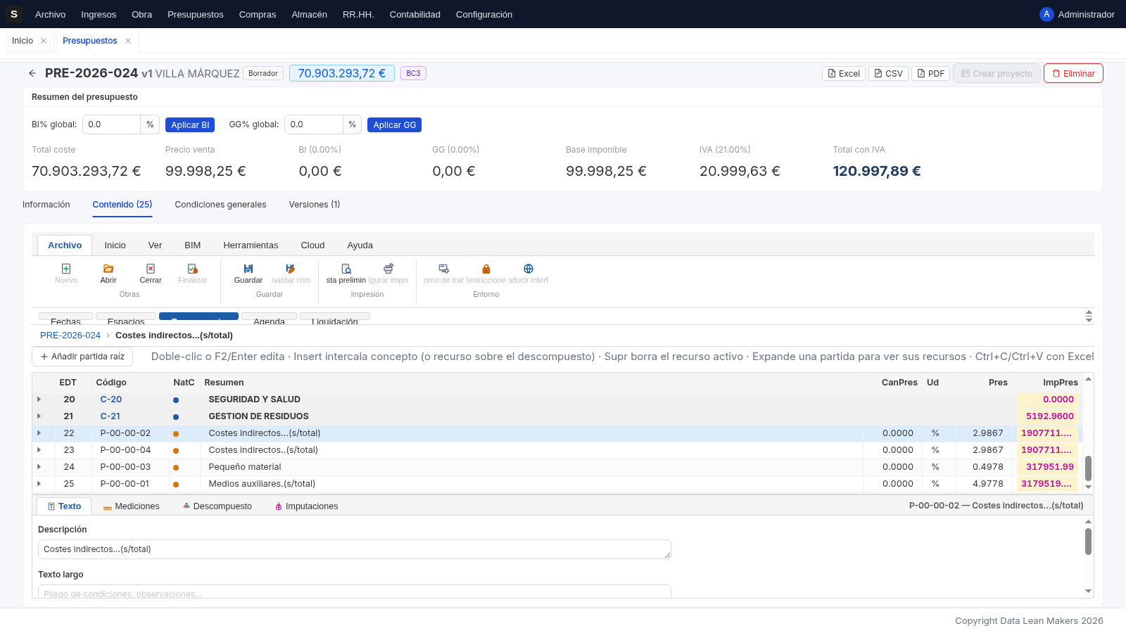Open Vista preliminar print preview icon
Viewport: 1126px width, 633px height.
click(346, 269)
